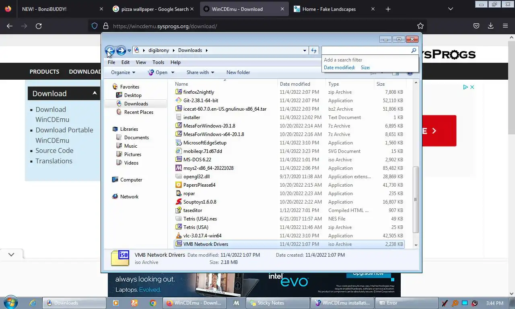This screenshot has width=515, height=309.
Task: Open the View menu
Action: point(141,62)
